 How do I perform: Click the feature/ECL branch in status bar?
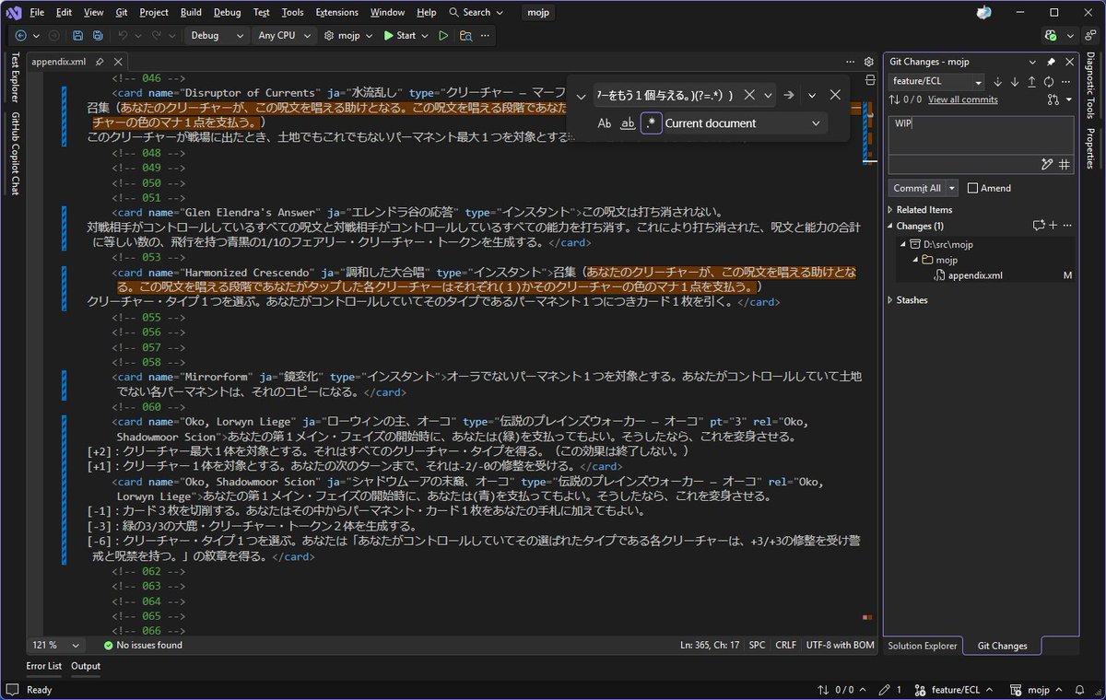[x=956, y=690]
